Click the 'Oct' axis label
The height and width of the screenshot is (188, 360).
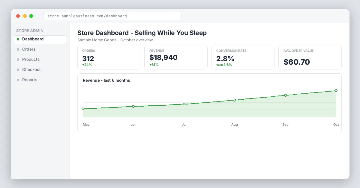click(336, 125)
